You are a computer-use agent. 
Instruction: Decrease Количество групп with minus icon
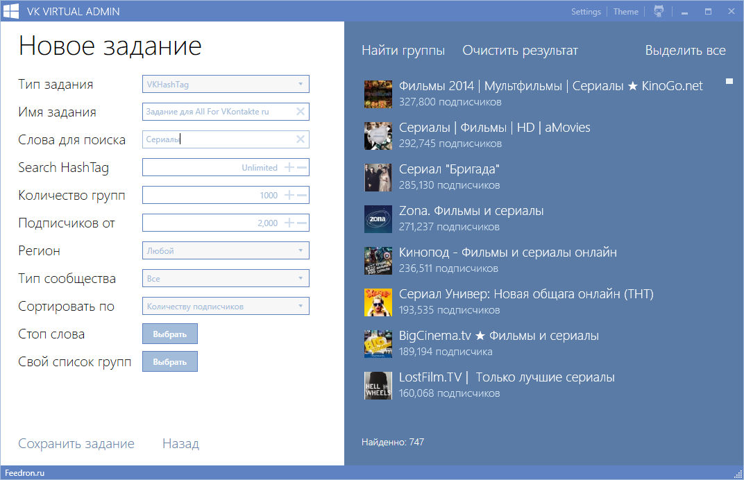click(x=302, y=195)
